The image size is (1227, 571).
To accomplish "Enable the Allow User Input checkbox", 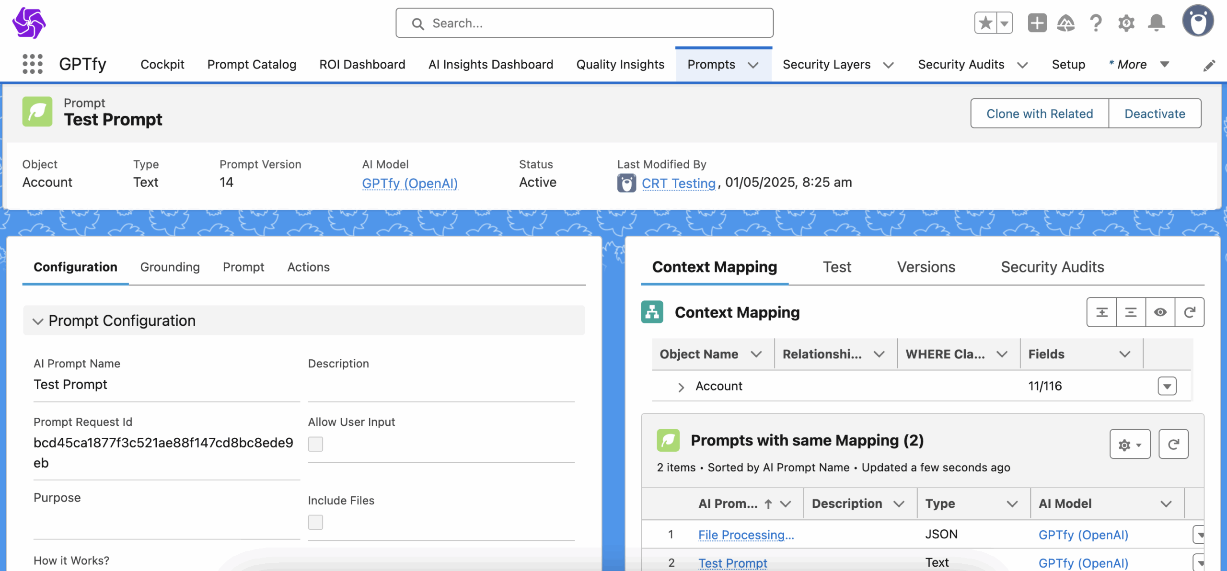I will point(315,444).
